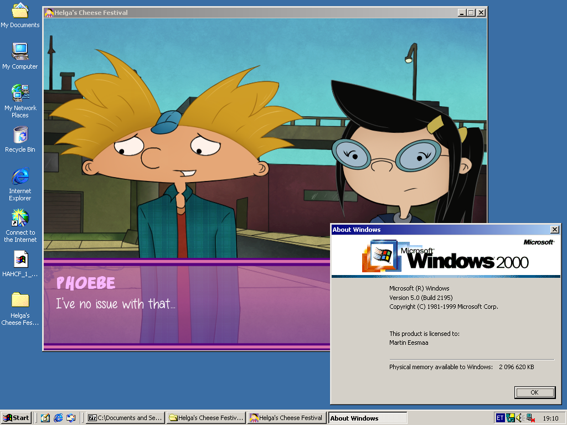
Task: Select the HAHCF_1_ file icon
Action: click(x=20, y=264)
